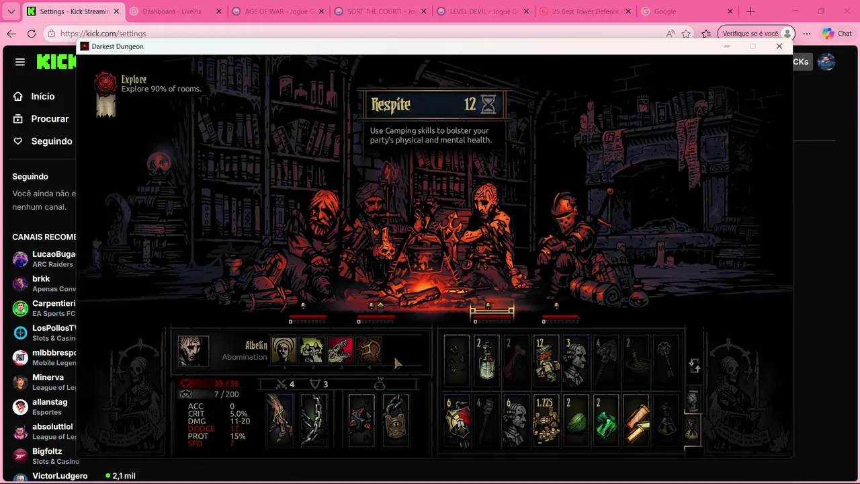Select the crest stack of 6
Image resolution: width=860 pixels, height=484 pixels.
(x=457, y=421)
